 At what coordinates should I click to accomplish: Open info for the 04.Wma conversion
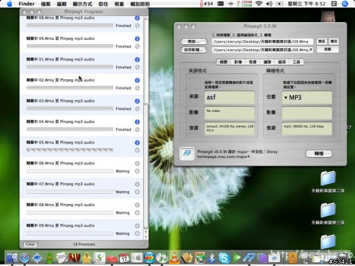137,122
